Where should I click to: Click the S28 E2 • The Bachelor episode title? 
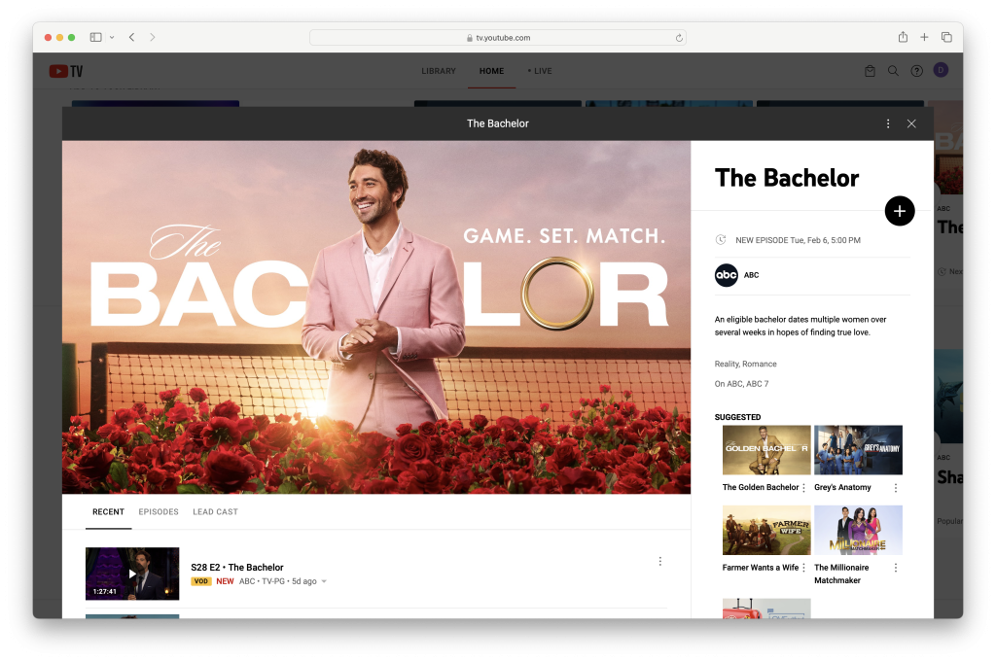click(x=237, y=568)
